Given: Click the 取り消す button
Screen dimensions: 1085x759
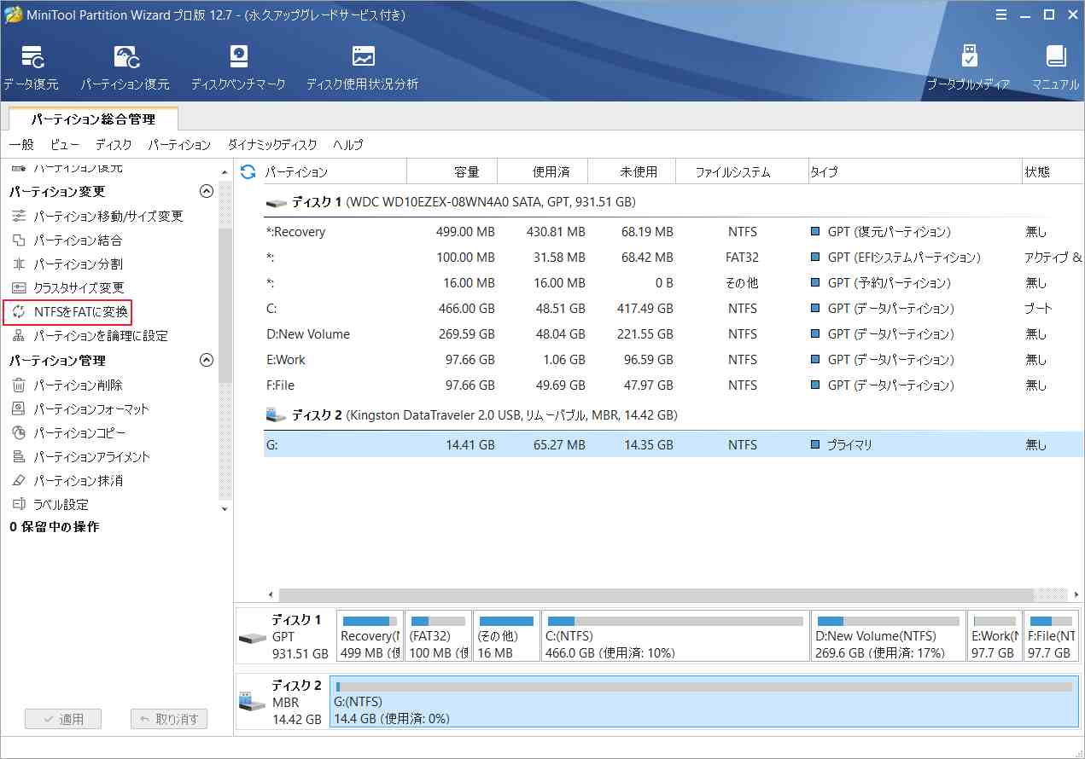Looking at the screenshot, I should [169, 719].
